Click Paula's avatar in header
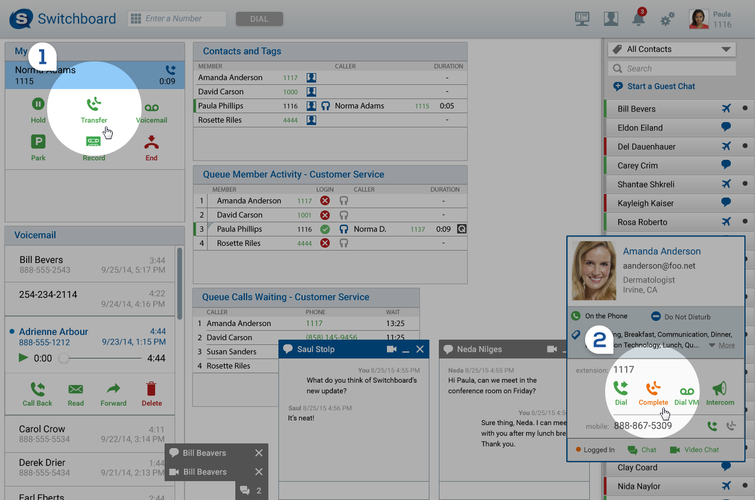The image size is (755, 500). coord(699,19)
